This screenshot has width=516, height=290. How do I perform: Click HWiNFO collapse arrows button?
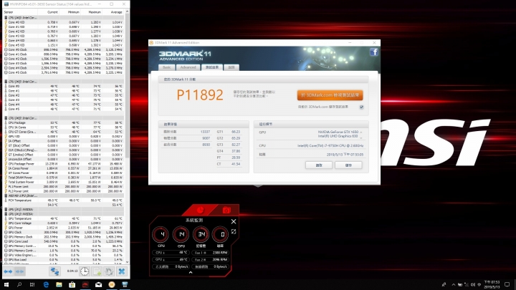20,271
